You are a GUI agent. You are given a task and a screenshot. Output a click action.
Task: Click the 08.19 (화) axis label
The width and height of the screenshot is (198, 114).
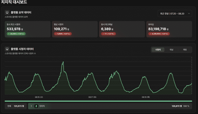tap(146, 97)
